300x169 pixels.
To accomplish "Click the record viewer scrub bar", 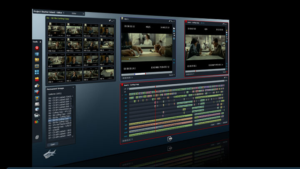I will (x=206, y=71).
